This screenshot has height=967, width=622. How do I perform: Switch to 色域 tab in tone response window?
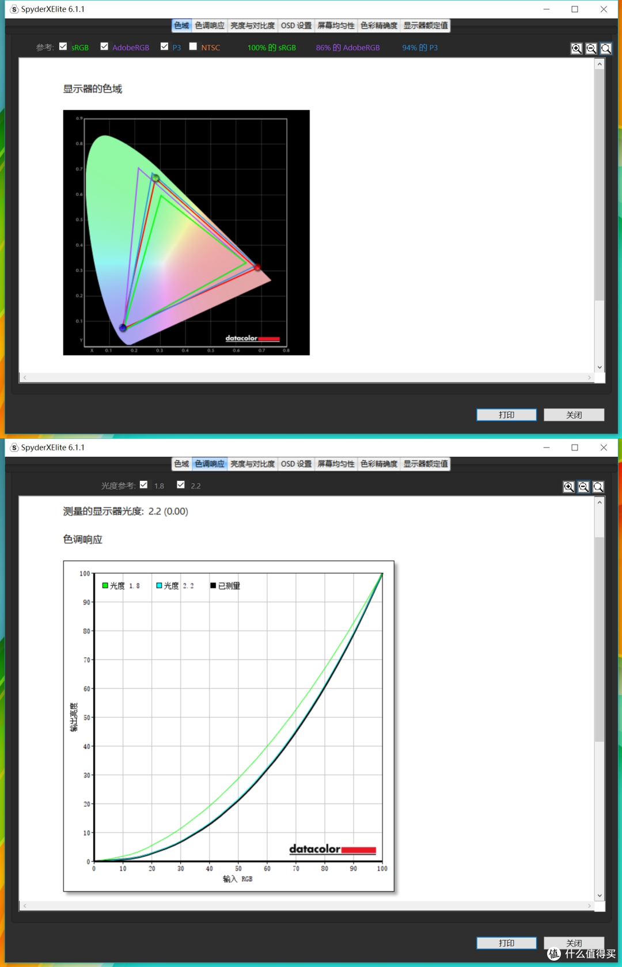point(181,464)
